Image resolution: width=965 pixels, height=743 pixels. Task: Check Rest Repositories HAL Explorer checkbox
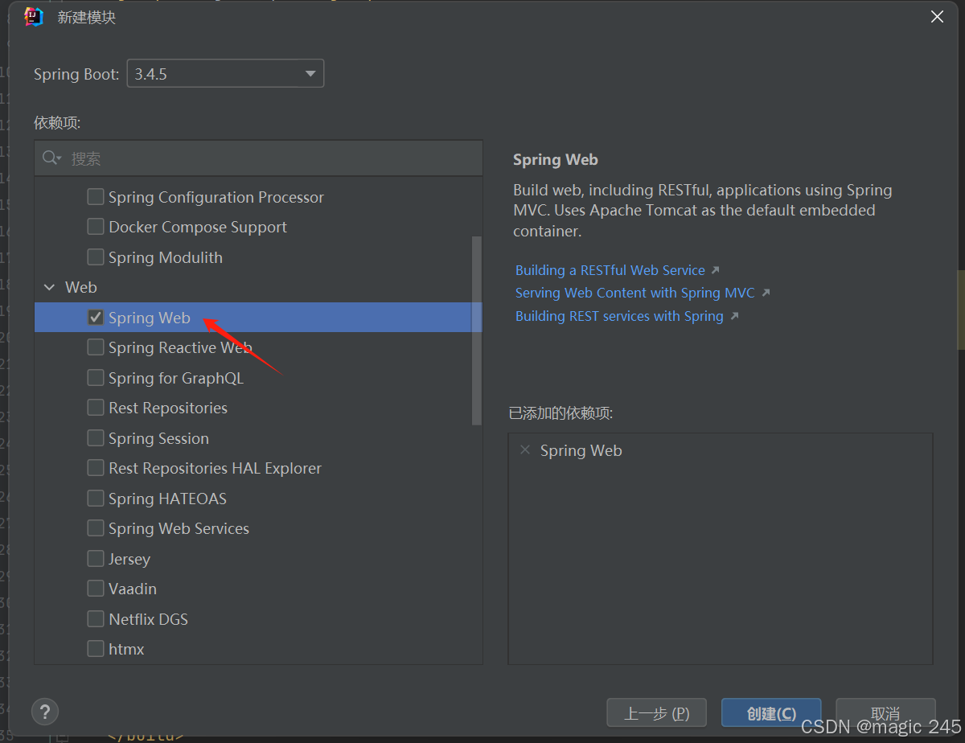tap(96, 468)
